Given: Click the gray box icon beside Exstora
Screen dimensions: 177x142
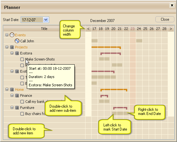Looking at the screenshot, I should (x=17, y=53).
